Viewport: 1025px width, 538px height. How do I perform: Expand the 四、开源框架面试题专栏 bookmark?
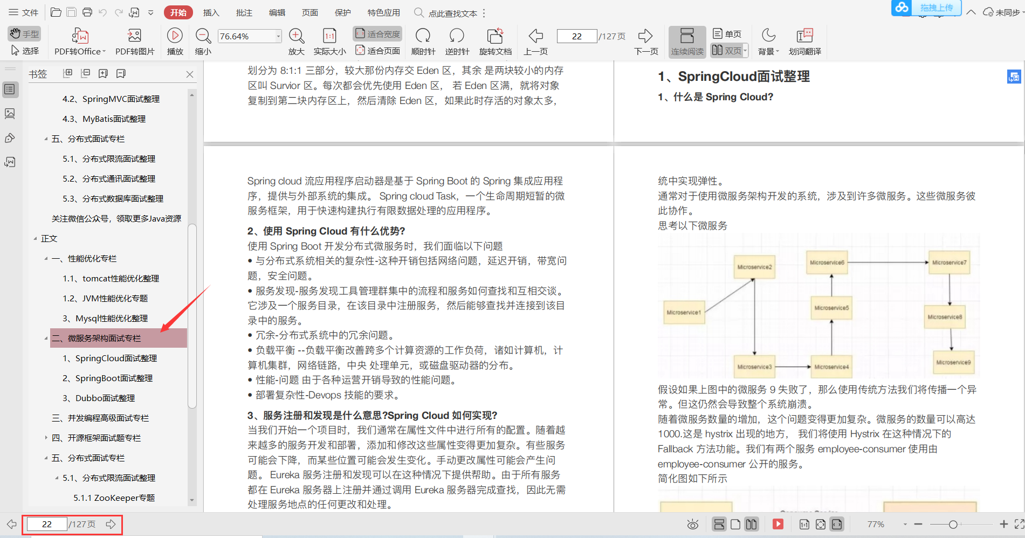coord(46,438)
